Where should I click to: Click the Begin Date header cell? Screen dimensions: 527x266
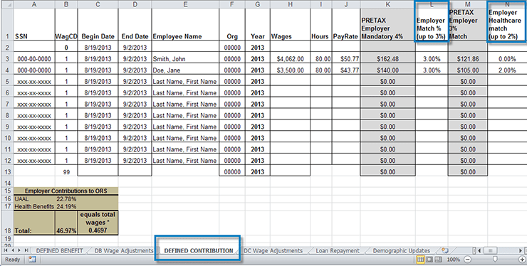tap(98, 24)
